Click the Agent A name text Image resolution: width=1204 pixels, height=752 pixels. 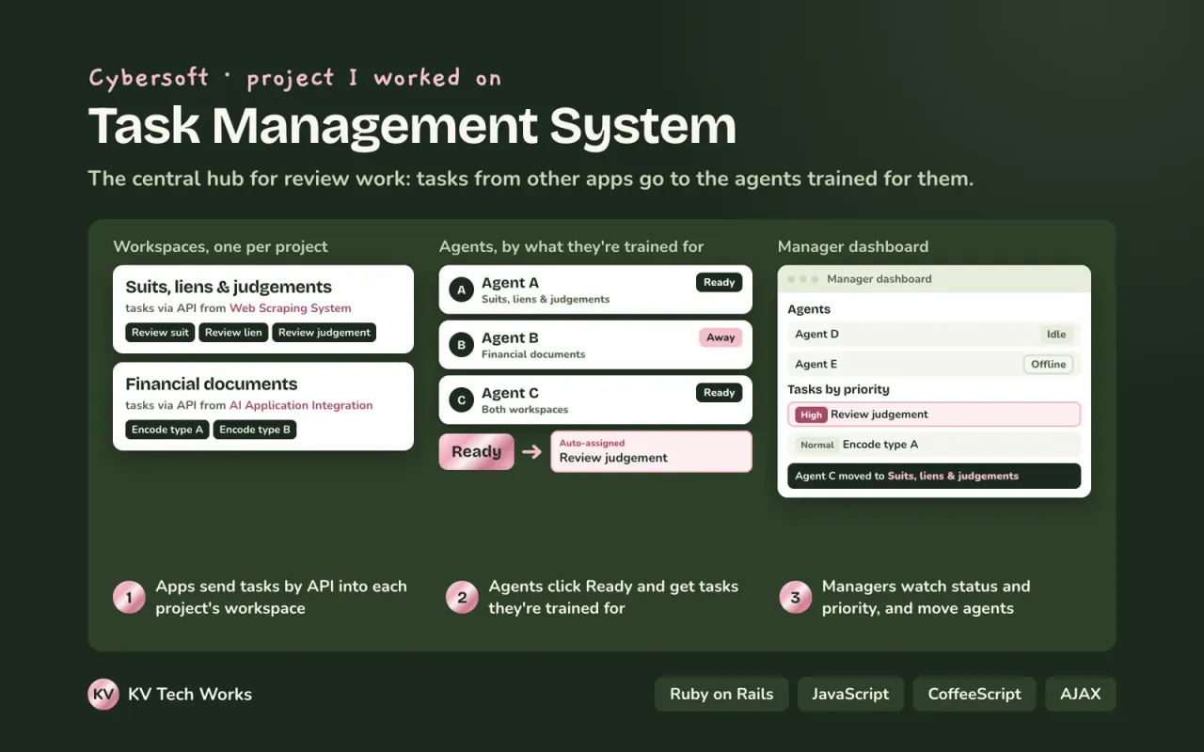(510, 283)
